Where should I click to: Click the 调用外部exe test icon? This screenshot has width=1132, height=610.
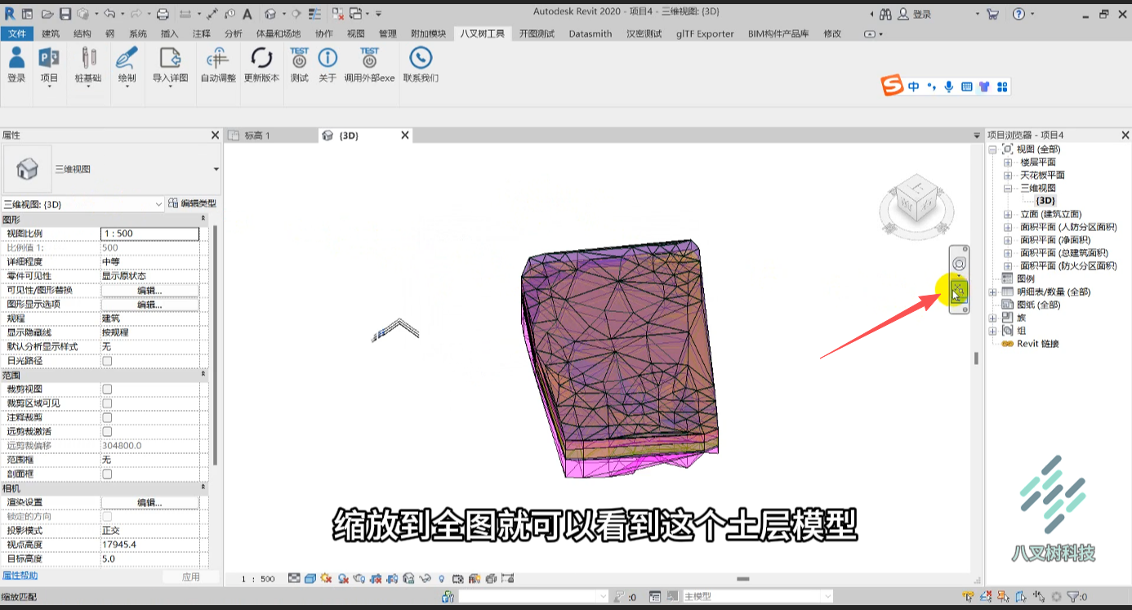[369, 57]
